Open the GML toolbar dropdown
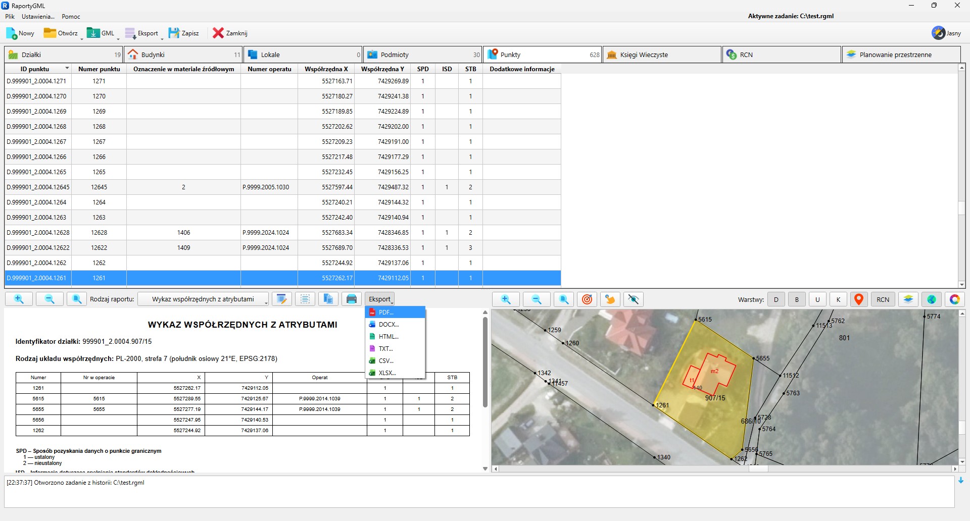The width and height of the screenshot is (970, 521). tap(118, 38)
